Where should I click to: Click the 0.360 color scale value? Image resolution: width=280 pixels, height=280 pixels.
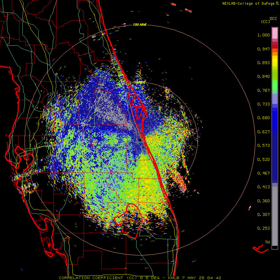[x=264, y=201]
